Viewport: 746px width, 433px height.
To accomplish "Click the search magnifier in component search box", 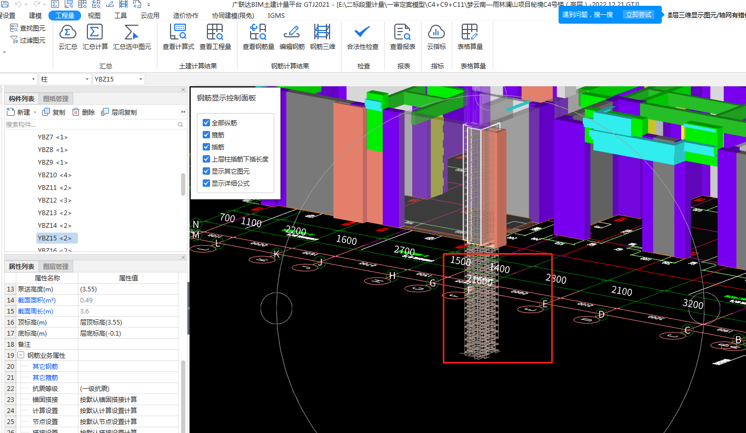I will point(181,125).
